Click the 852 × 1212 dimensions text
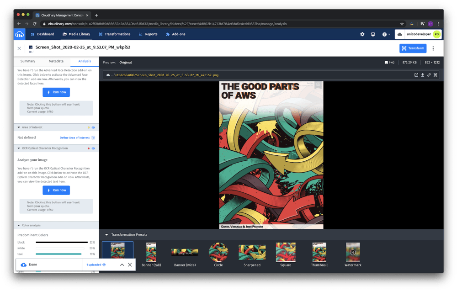This screenshot has width=457, height=291. coord(432,62)
